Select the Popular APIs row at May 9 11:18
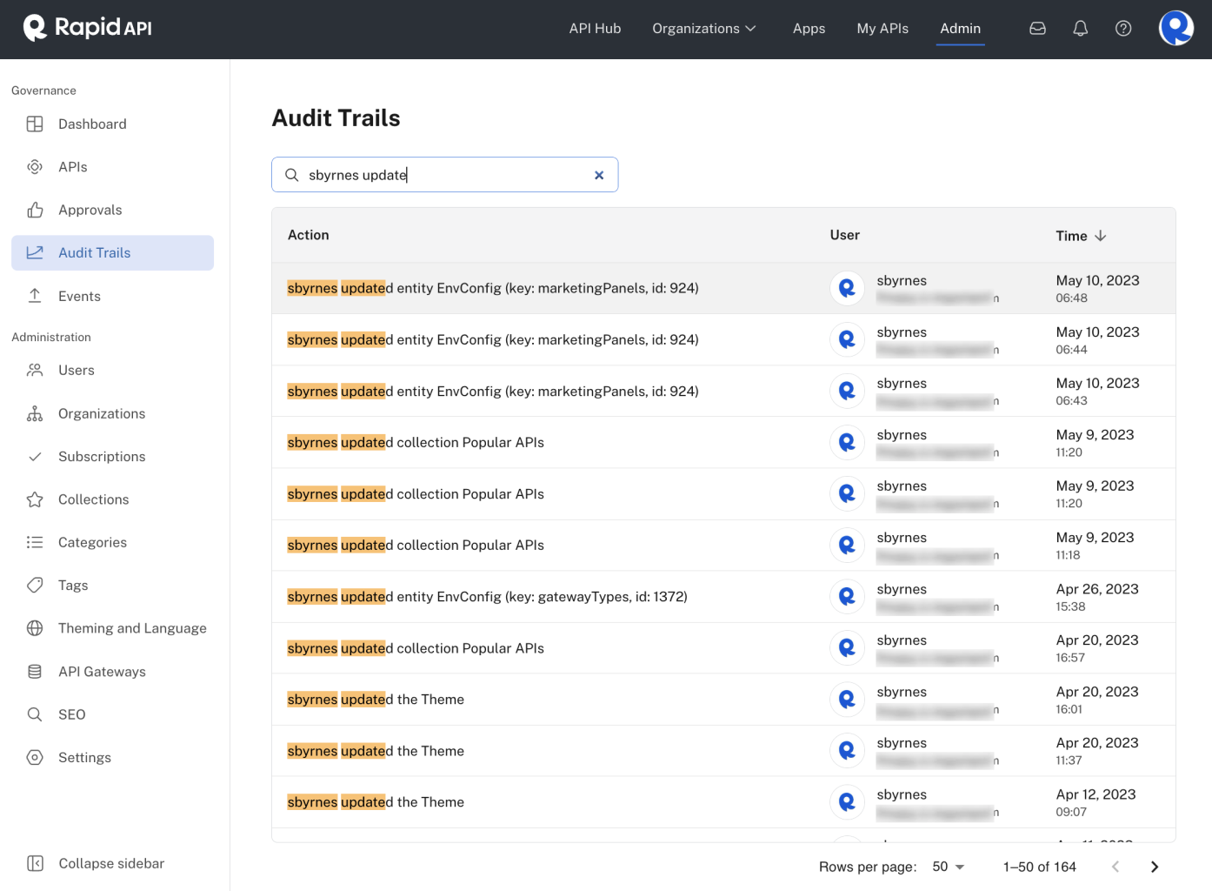The image size is (1212, 891). tap(723, 546)
